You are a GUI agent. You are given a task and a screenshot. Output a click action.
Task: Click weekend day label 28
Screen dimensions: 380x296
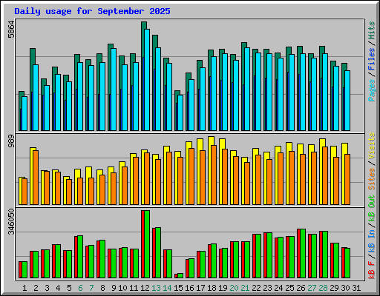[323, 288]
